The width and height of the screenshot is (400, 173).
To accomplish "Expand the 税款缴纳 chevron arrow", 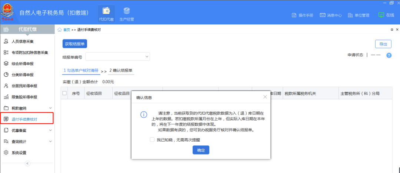I will point(50,108).
